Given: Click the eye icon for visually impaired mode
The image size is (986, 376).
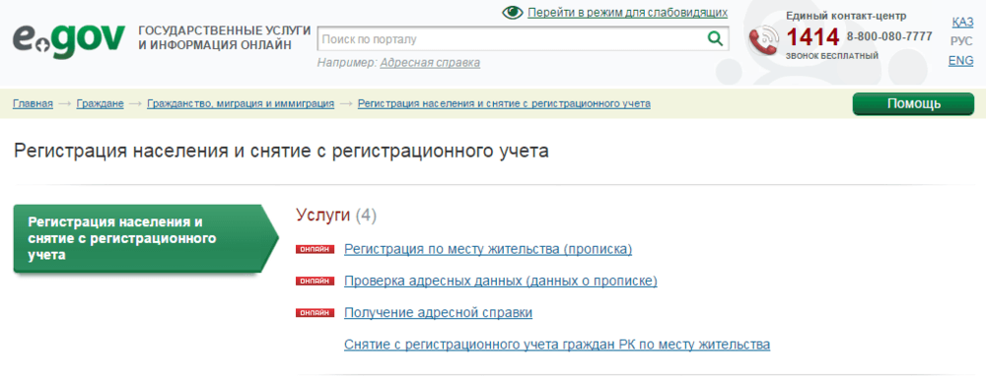Looking at the screenshot, I should pos(513,13).
